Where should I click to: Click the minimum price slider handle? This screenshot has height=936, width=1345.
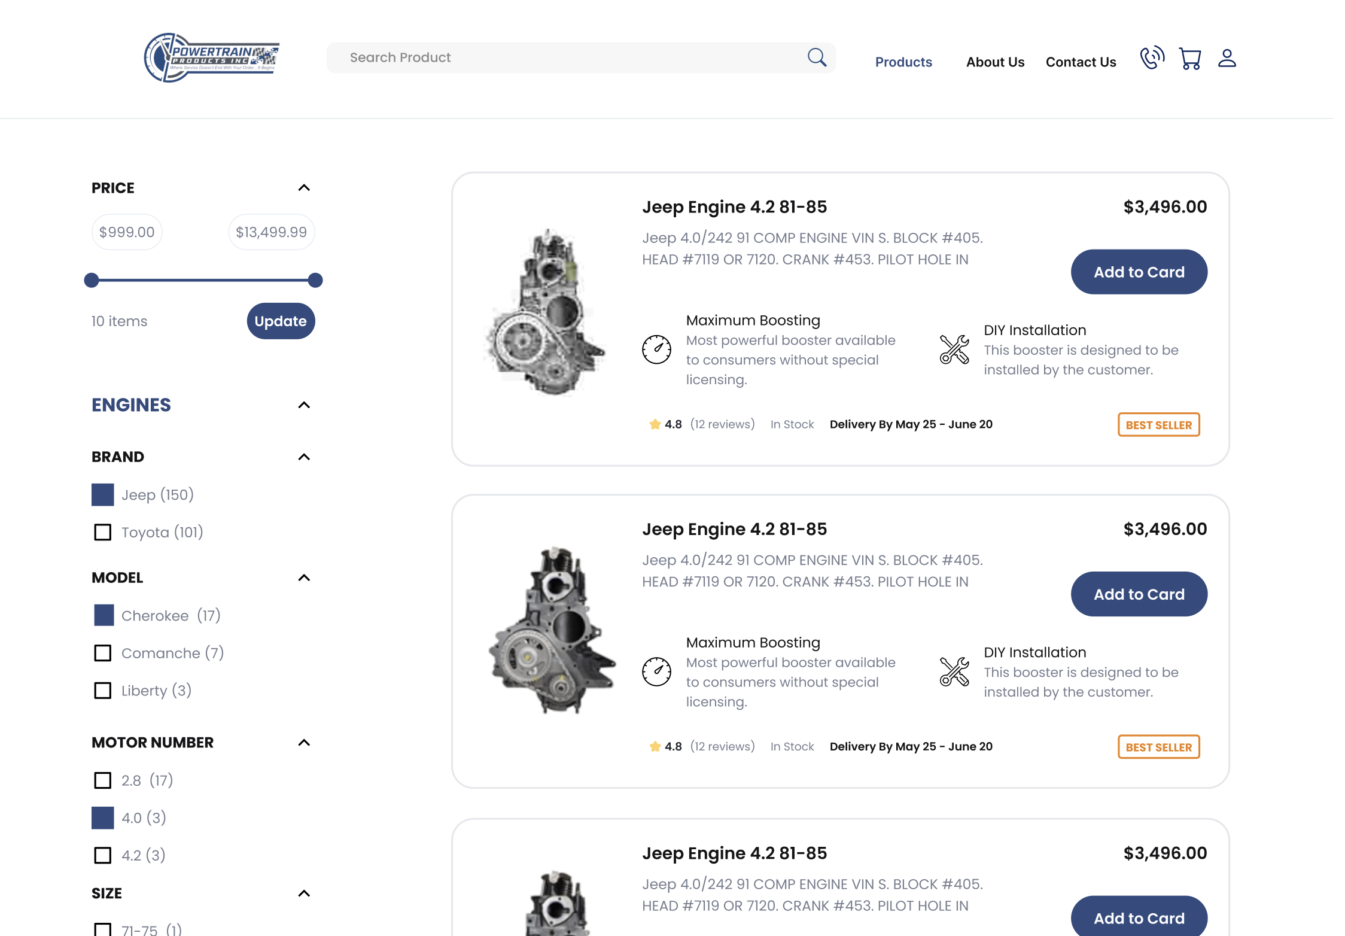pyautogui.click(x=92, y=280)
